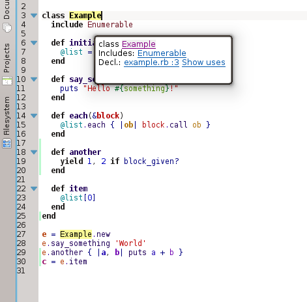Collapse the def say_something fold arrow
This screenshot has height=302, width=307.
point(34,79)
